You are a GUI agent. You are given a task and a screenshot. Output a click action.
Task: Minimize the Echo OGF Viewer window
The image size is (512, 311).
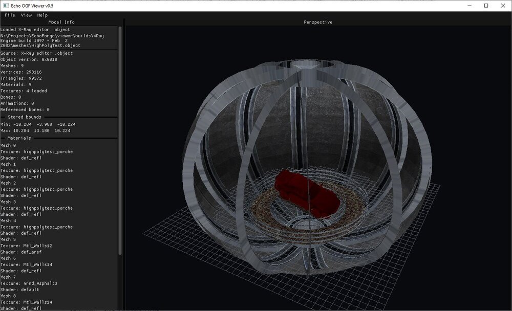click(469, 6)
